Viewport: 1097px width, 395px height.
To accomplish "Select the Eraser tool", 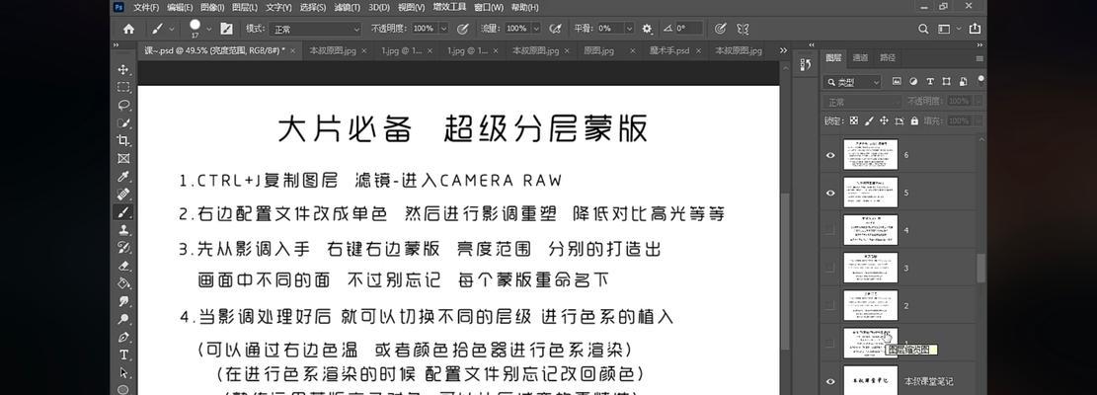I will coord(123,266).
